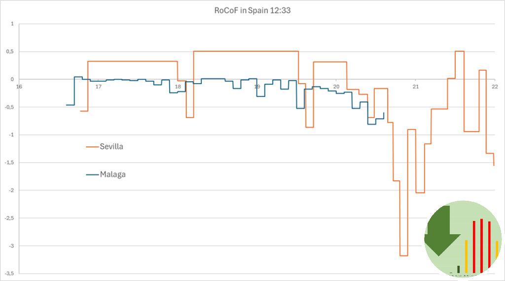Click y-axis label 1 at top
The height and width of the screenshot is (281, 505).
tap(12, 24)
